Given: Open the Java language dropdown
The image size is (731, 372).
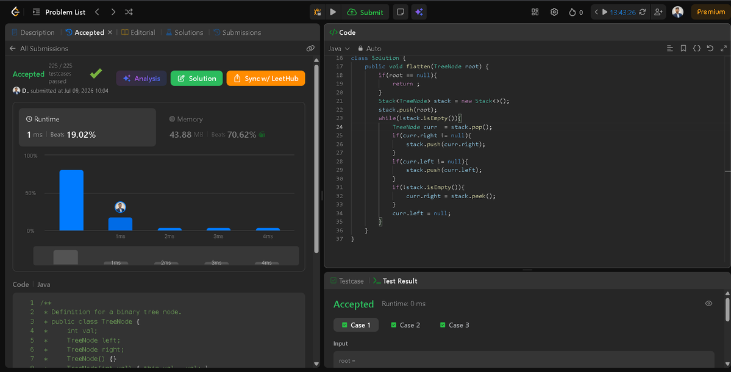Looking at the screenshot, I should pyautogui.click(x=339, y=48).
